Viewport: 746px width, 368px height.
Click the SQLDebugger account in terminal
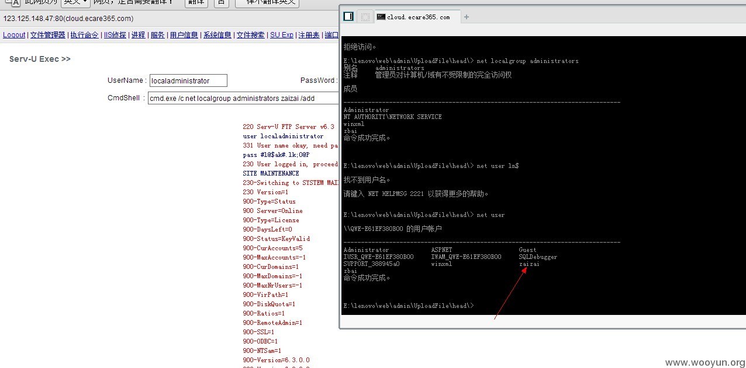pyautogui.click(x=538, y=257)
